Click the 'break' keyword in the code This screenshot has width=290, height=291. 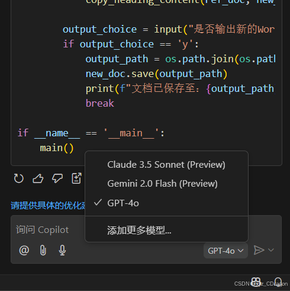(x=100, y=103)
